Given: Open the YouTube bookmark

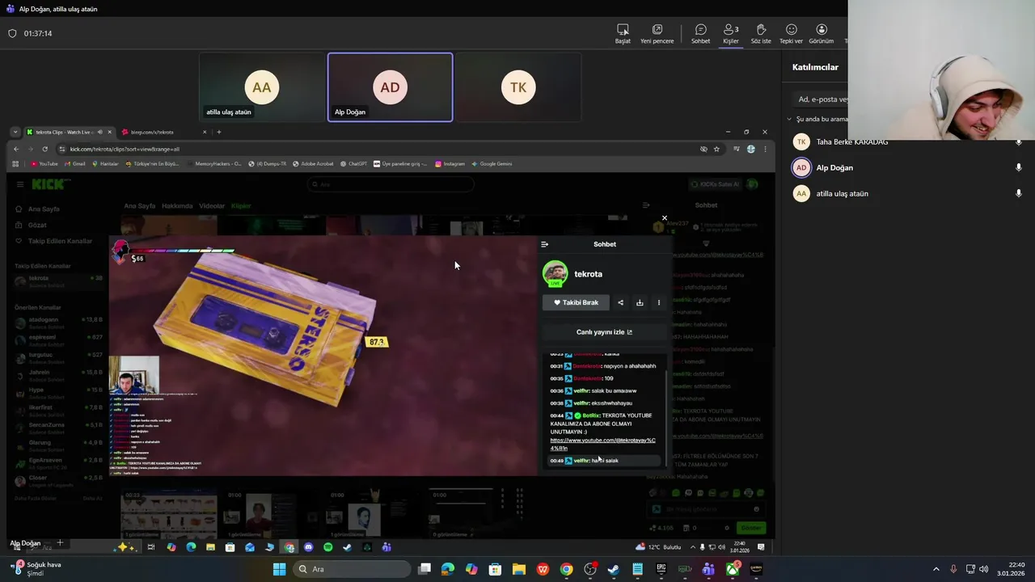Looking at the screenshot, I should (x=44, y=163).
